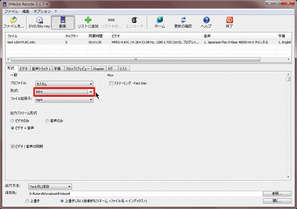This screenshot has width=297, height=209.
Task: Click the file list scroll left arrow
Action: point(8,59)
